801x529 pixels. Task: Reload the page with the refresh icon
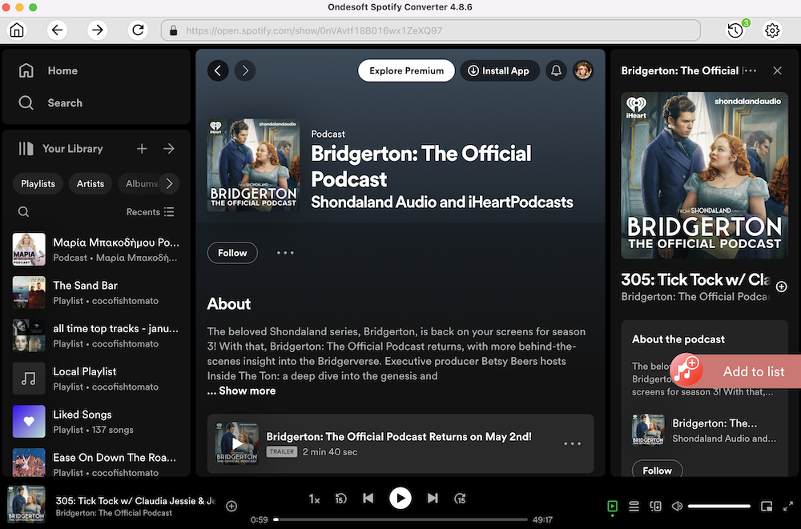[138, 30]
